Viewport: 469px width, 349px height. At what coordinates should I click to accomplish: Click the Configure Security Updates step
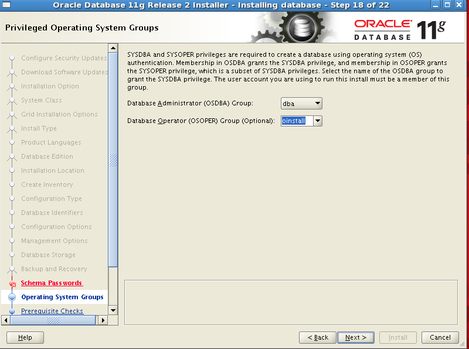click(x=64, y=58)
